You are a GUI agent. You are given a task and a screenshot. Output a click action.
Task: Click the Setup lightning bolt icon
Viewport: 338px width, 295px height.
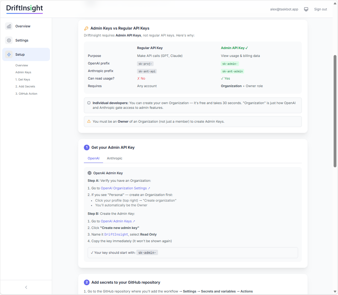click(9, 54)
